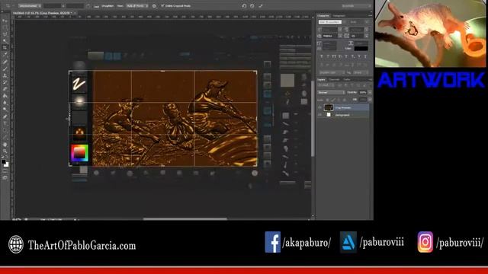The width and height of the screenshot is (488, 274).
Task: Hide the Background layer
Action: pyautogui.click(x=319, y=115)
